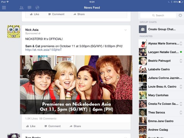
Task: Share the Nick Asia post
Action: click(x=75, y=126)
